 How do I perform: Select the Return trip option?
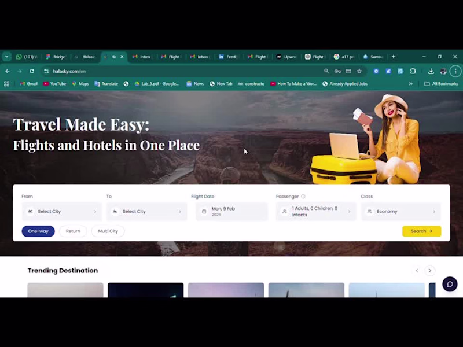(73, 231)
